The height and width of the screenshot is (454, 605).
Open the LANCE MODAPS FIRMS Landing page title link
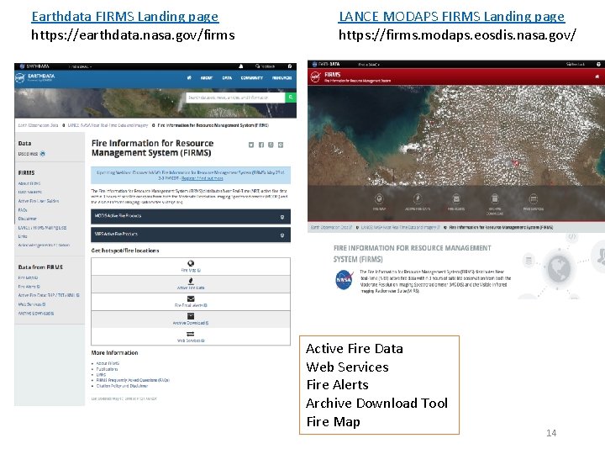451,17
